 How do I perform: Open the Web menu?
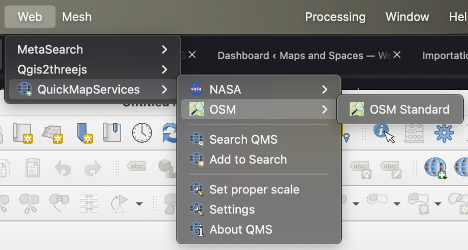30,17
